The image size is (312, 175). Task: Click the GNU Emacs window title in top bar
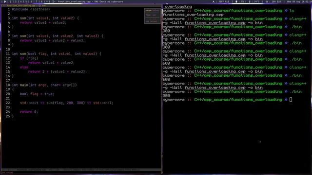click(90, 1)
